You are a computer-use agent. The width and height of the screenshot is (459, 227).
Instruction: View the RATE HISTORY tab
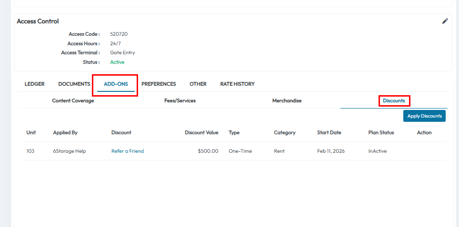pyautogui.click(x=237, y=84)
